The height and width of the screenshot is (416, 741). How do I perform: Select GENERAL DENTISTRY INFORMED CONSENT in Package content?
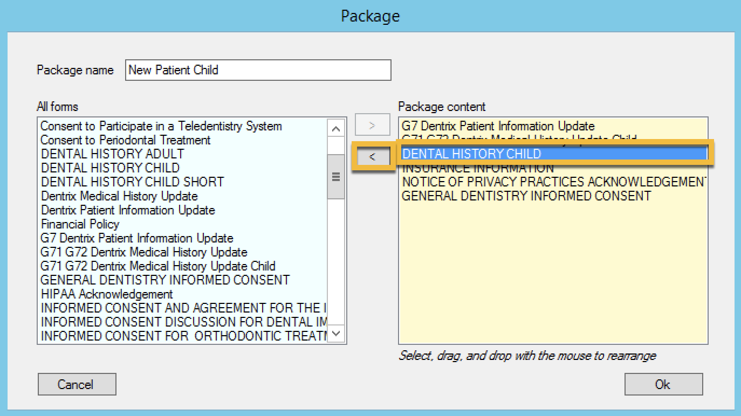[x=526, y=196]
